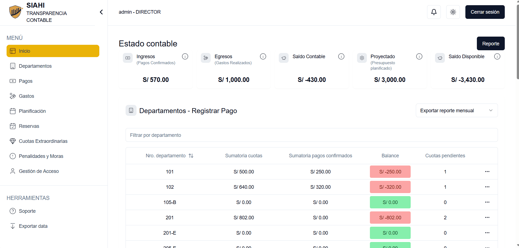
Task: Toggle the light/dark theme sun icon
Action: 453,12
